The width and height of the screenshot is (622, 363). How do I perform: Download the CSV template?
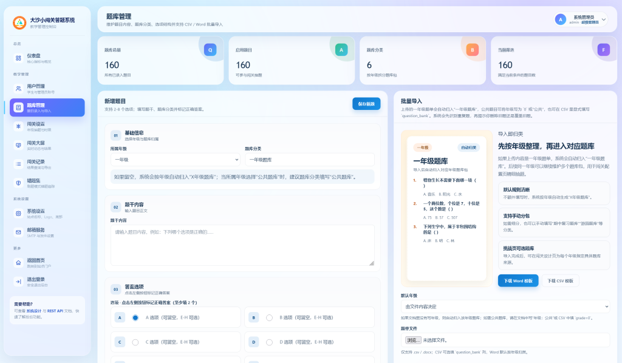pos(560,280)
